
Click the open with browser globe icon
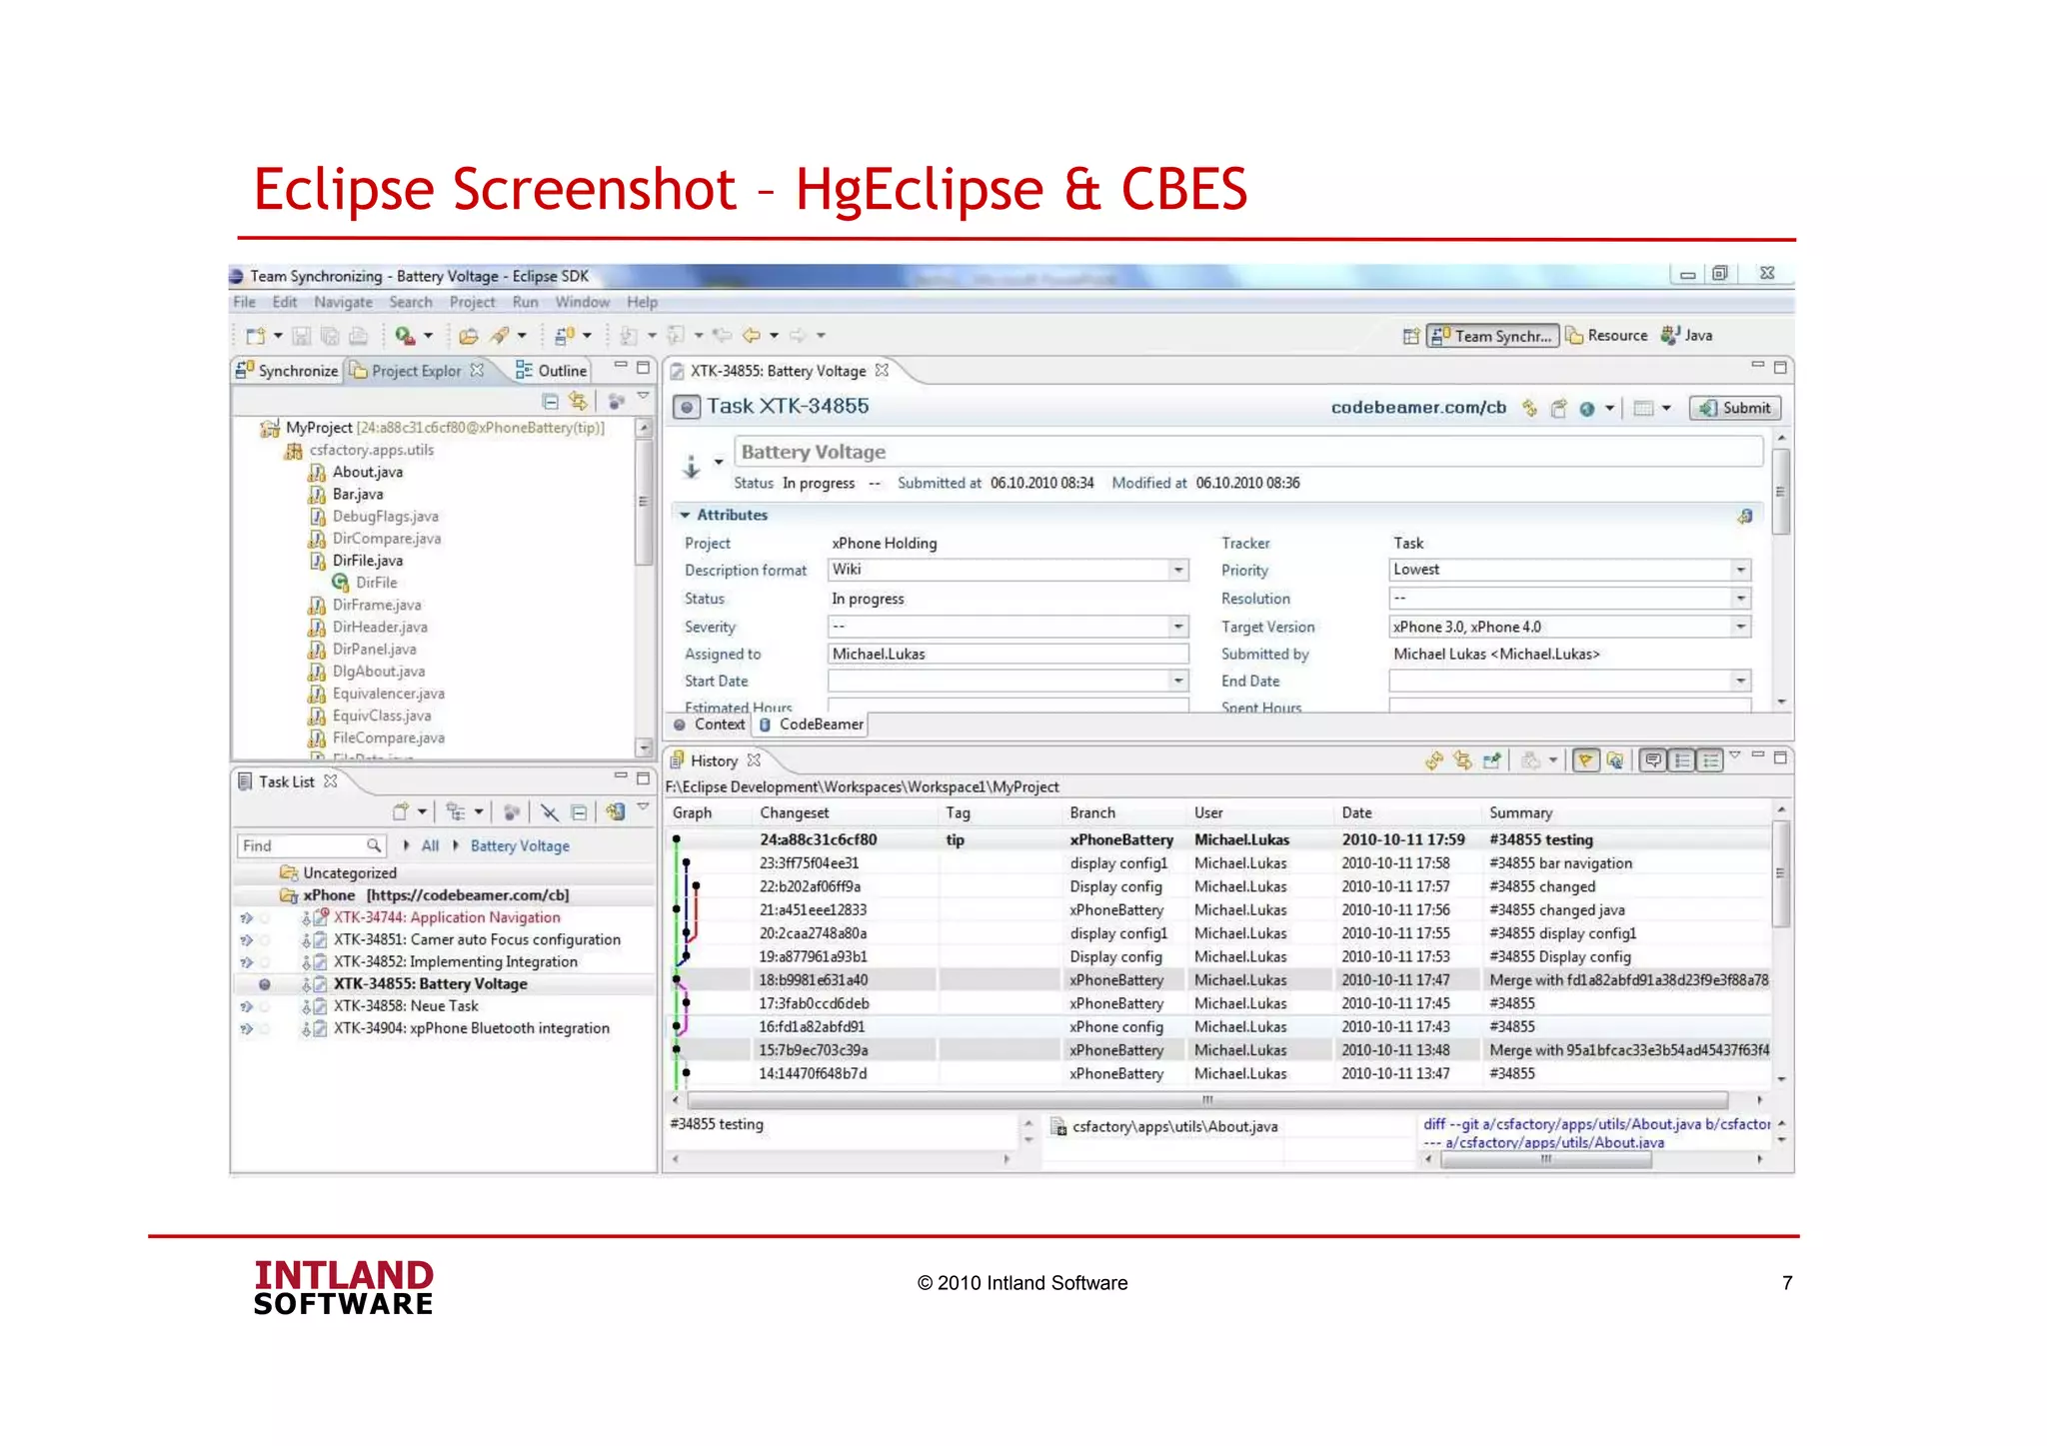(1586, 409)
